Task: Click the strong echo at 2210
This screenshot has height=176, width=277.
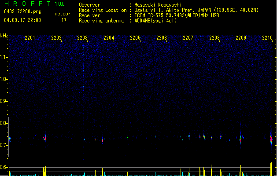Action: pyautogui.click(x=271, y=139)
